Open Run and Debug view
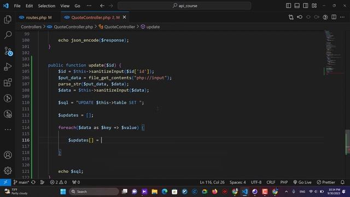 pos(8,67)
